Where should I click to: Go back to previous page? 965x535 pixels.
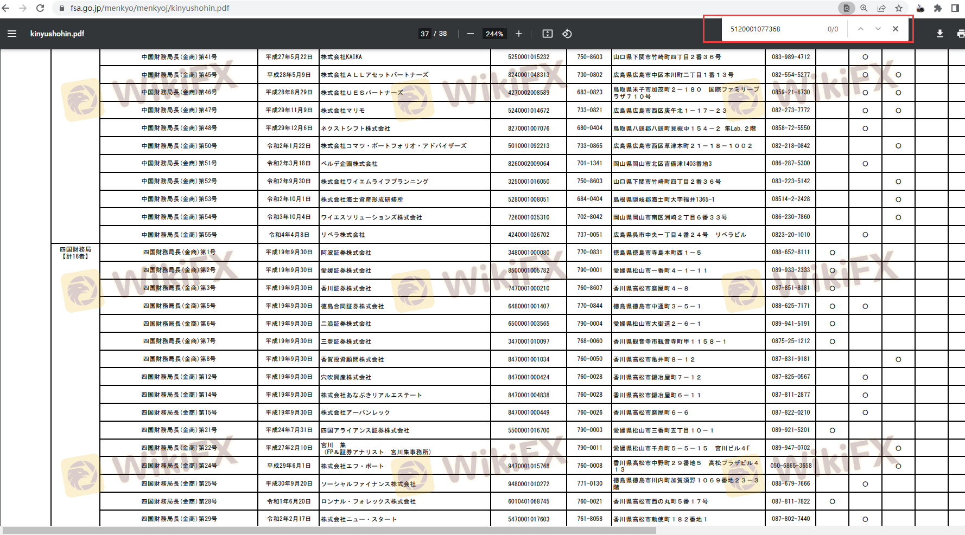pyautogui.click(x=6, y=8)
